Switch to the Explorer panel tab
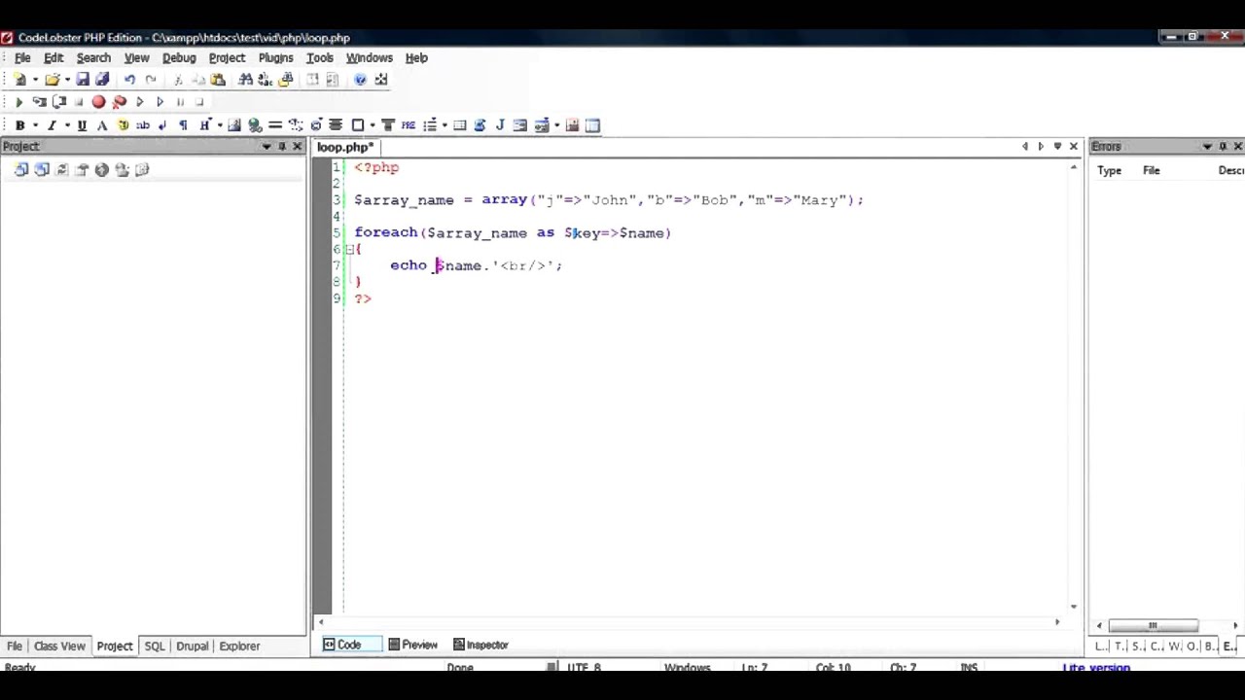Viewport: 1245px width, 700px height. pyautogui.click(x=239, y=646)
